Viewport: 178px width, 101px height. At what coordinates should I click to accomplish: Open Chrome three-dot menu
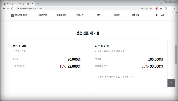click(x=174, y=8)
